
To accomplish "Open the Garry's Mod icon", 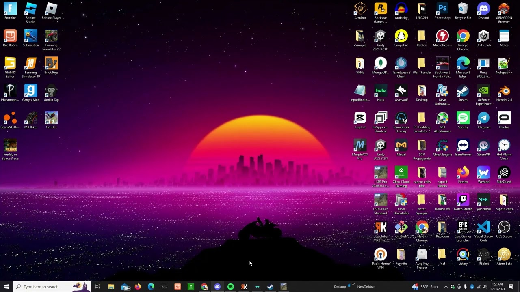I will (x=30, y=93).
